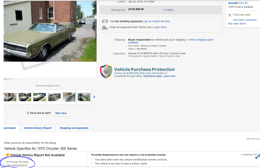Click the blue feedback star icon

[246, 3]
